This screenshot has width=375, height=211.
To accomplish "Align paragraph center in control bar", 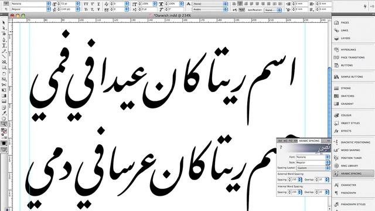I will tap(240, 4).
